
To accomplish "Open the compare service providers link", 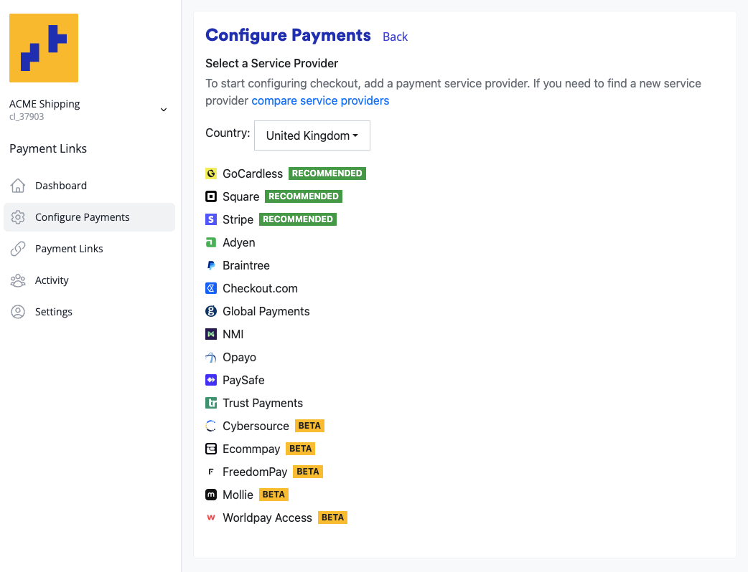I will [x=320, y=101].
